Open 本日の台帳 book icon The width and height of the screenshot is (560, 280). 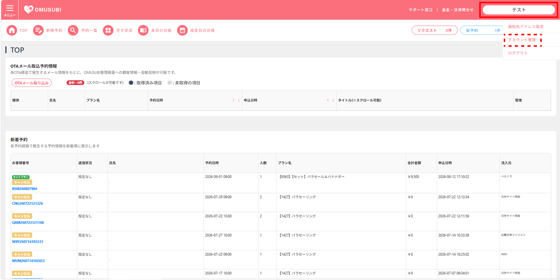pos(143,30)
